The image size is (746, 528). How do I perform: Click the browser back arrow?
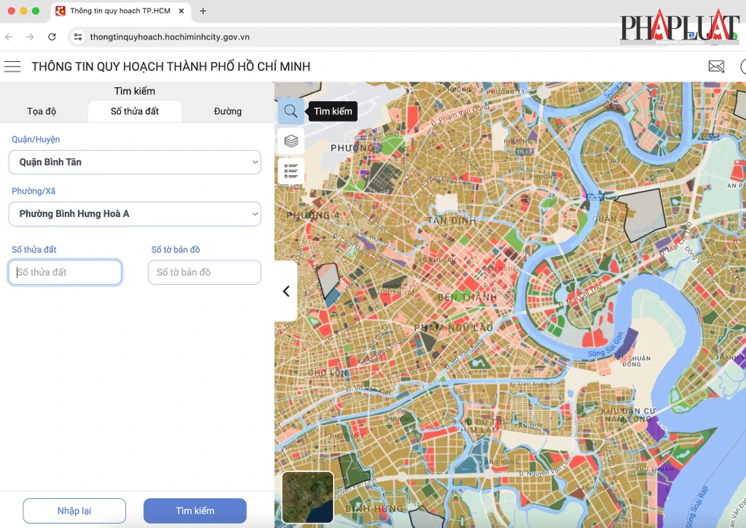[x=9, y=37]
